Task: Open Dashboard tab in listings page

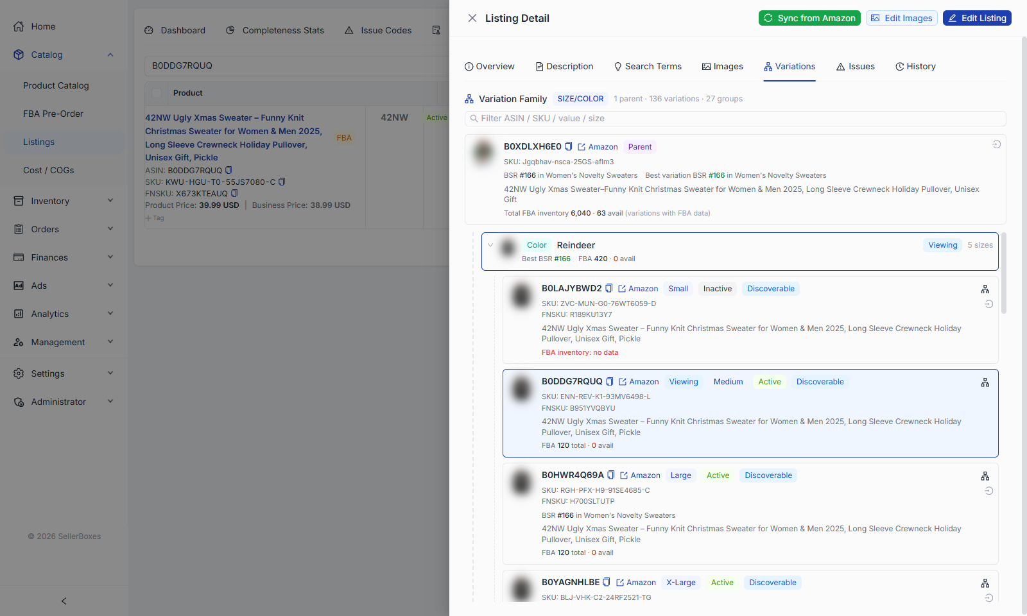Action: 175,30
